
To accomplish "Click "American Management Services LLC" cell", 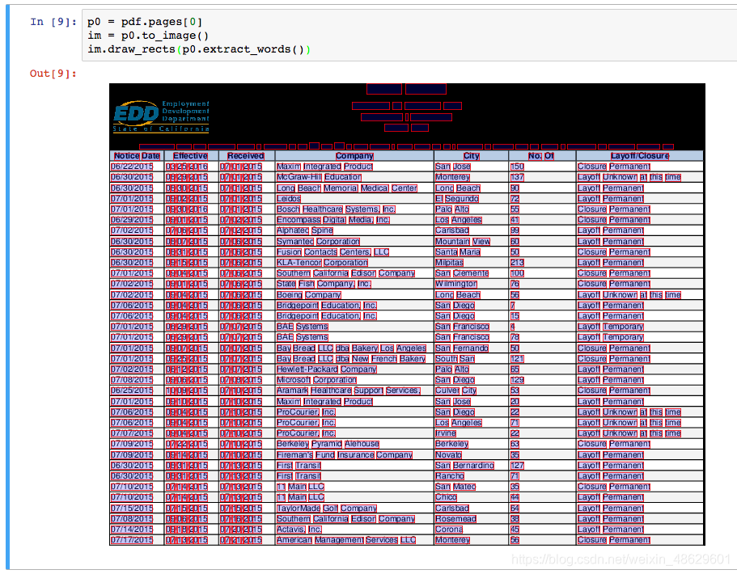I will pos(346,540).
